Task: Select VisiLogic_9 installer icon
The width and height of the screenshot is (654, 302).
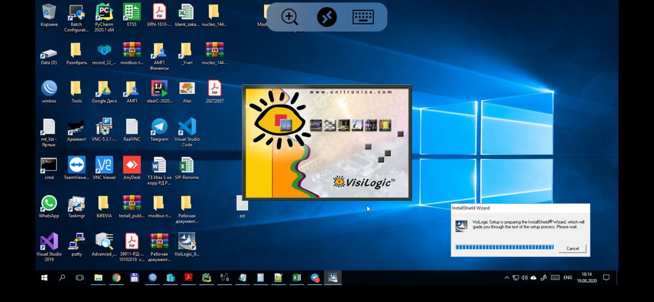Action: tap(186, 245)
